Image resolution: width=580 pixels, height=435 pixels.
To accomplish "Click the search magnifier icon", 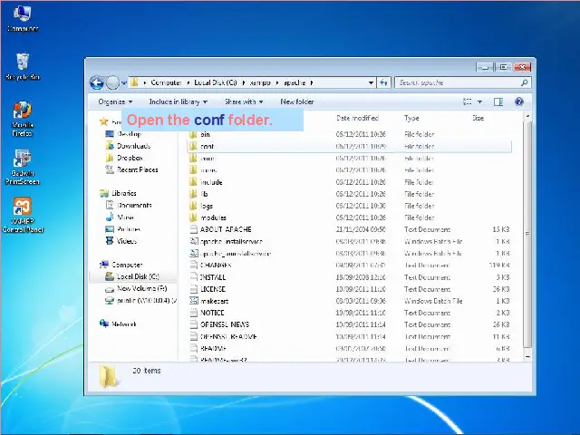I will click(524, 82).
